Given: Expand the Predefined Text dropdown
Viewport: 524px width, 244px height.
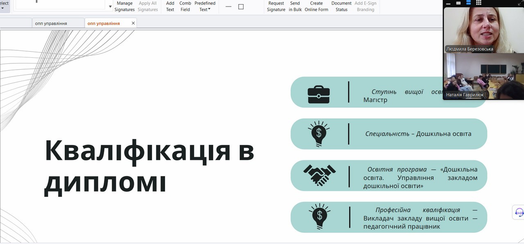Looking at the screenshot, I should click(x=205, y=7).
